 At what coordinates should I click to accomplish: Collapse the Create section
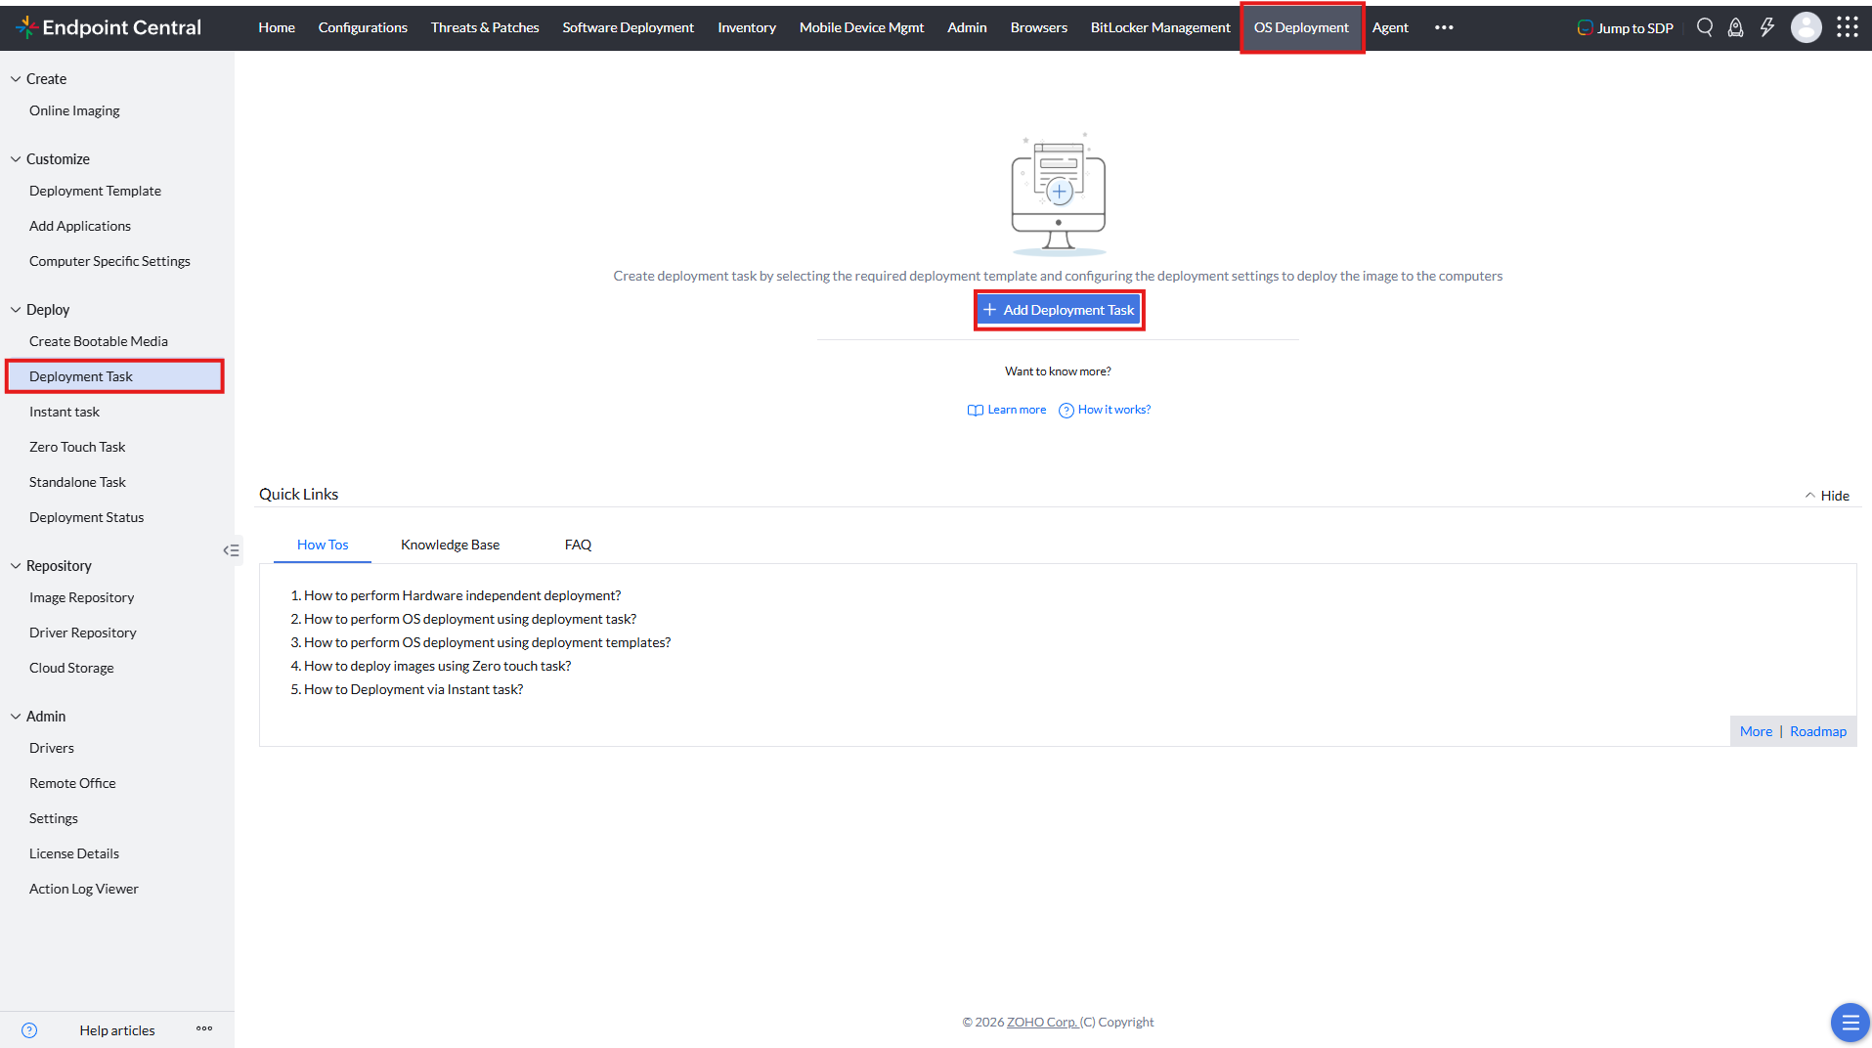16,79
